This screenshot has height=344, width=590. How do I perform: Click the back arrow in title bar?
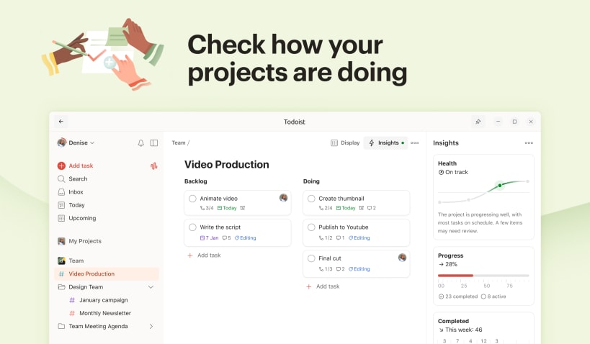pyautogui.click(x=61, y=122)
